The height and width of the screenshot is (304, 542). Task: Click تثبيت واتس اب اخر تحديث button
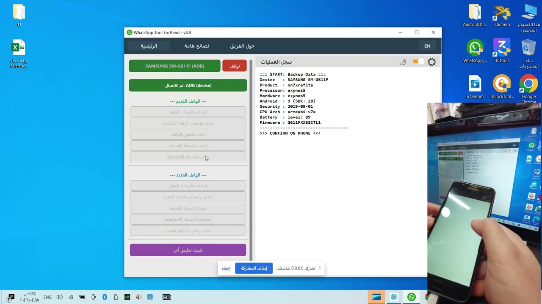[188, 231]
